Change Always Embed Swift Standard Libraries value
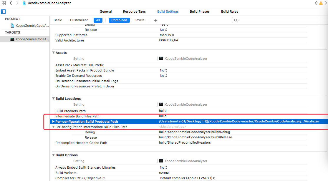This screenshot has height=181, width=328. click(x=164, y=167)
